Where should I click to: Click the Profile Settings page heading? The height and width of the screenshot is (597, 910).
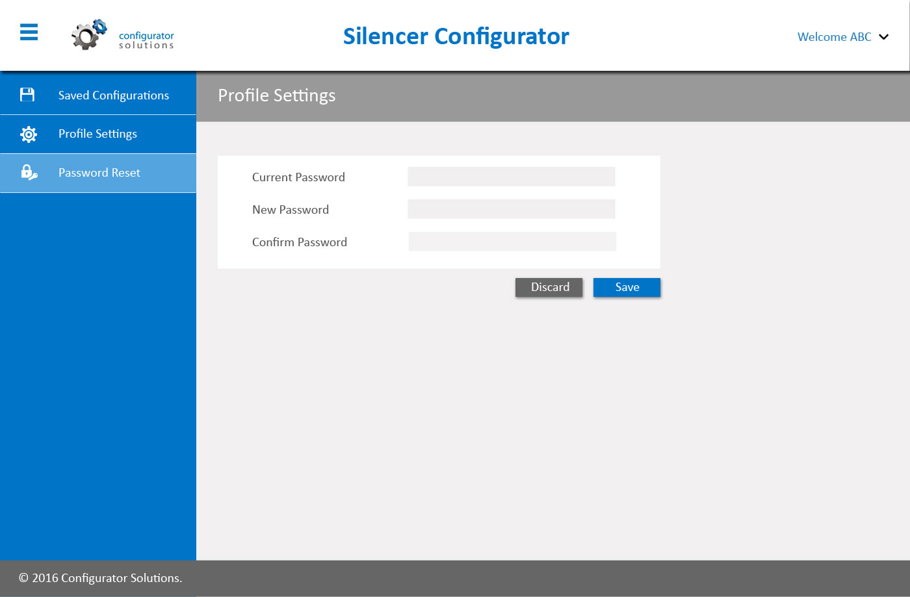coord(276,95)
